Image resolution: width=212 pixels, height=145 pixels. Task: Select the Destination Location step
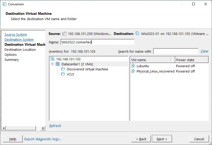click(20, 49)
